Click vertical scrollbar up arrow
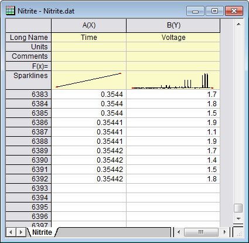The image size is (249, 243). (x=238, y=24)
